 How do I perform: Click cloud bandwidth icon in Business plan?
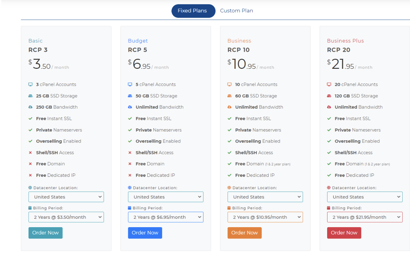229,107
